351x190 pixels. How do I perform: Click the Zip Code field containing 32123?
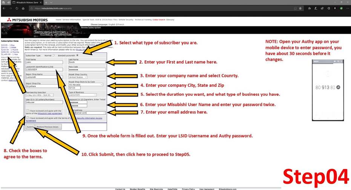[x=75, y=88]
